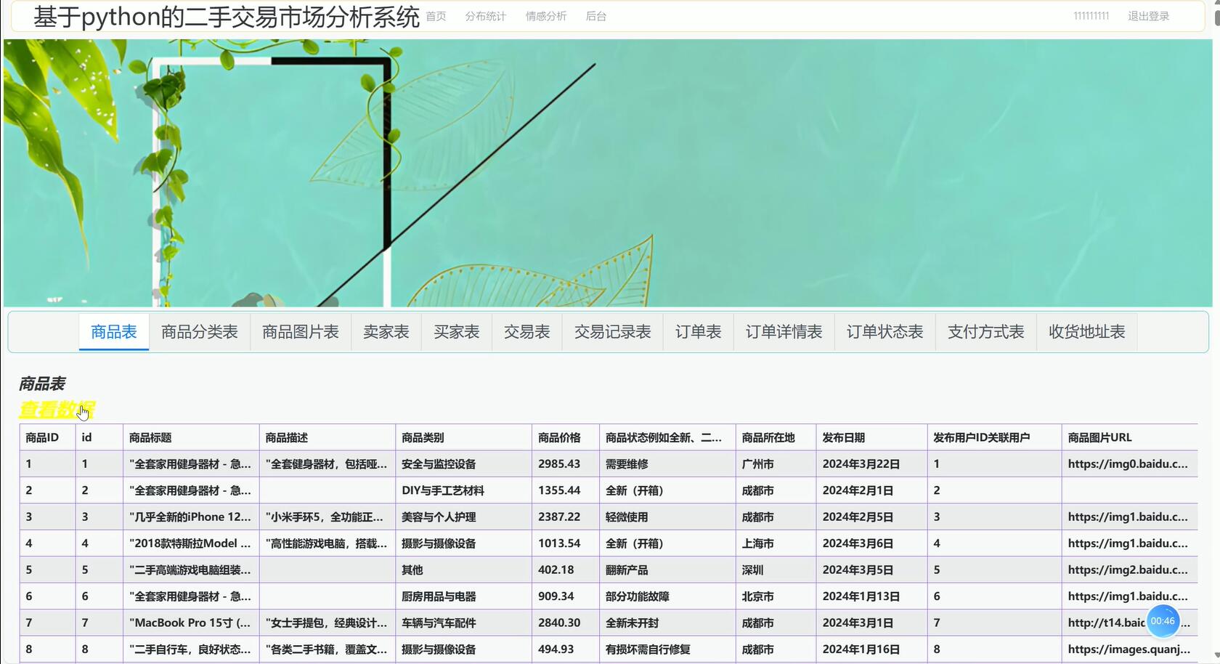The image size is (1220, 664).
Task: Click 退出登录 to log out
Action: coord(1147,15)
